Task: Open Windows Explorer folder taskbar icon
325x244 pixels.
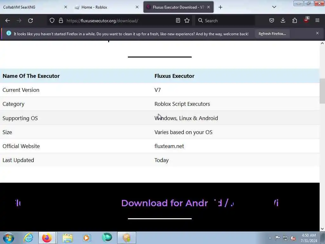Action: [68, 238]
